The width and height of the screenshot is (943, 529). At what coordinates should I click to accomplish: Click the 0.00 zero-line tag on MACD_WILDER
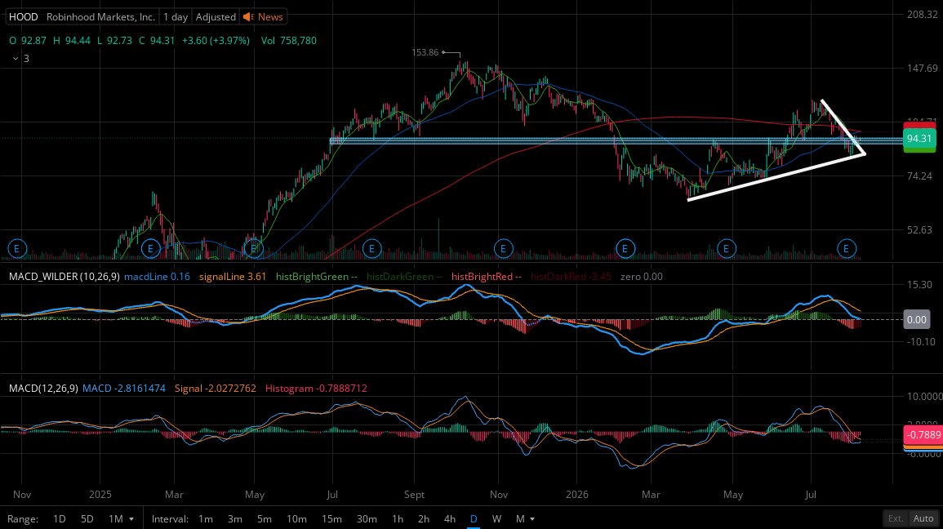click(x=917, y=320)
